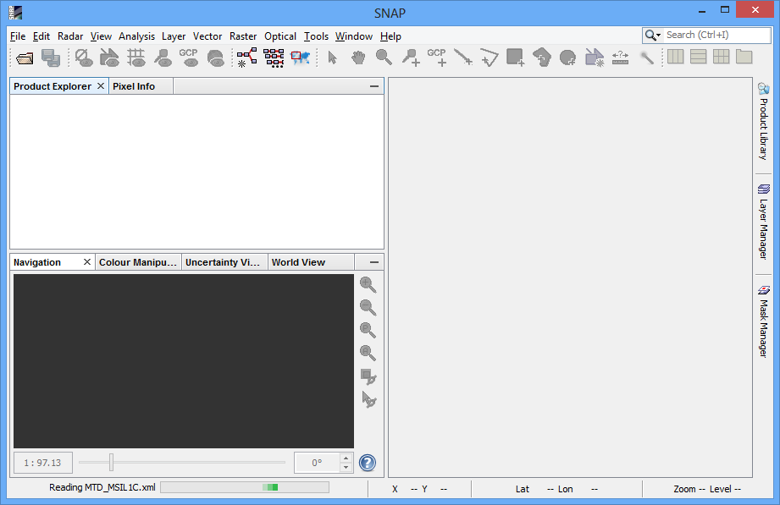Viewport: 780px width, 505px height.
Task: Click the Save/Close all products icon
Action: pyautogui.click(x=50, y=58)
